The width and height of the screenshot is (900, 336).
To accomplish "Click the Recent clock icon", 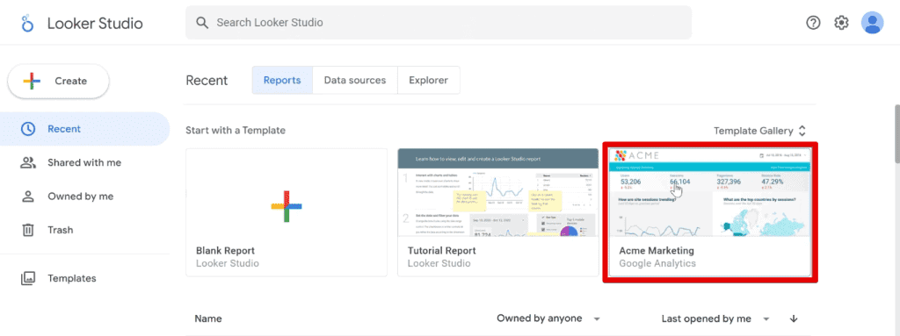I will 27,129.
